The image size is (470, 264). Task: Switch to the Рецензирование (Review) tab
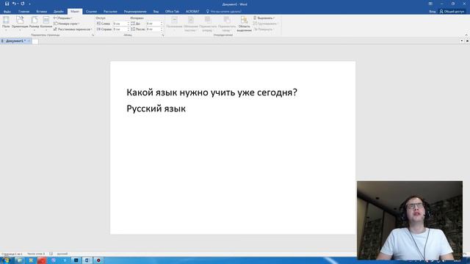pyautogui.click(x=135, y=12)
